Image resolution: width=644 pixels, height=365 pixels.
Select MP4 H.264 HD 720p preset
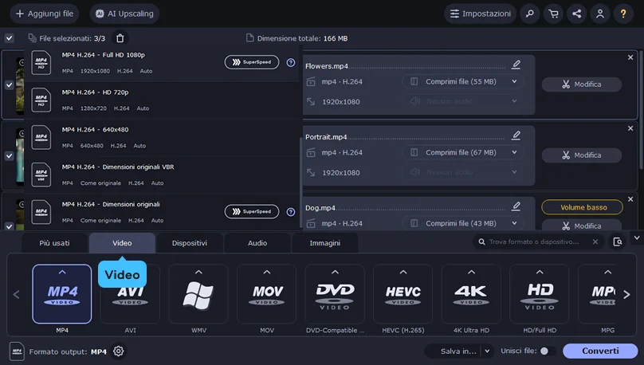[x=163, y=100]
